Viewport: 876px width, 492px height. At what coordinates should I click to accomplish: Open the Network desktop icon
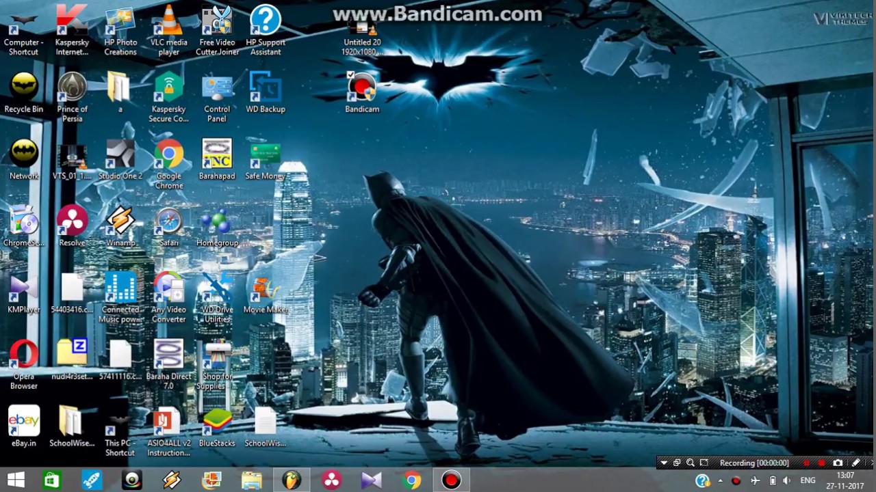coord(23,160)
